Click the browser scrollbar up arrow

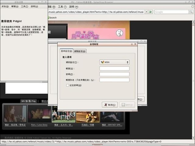coord(193,22)
